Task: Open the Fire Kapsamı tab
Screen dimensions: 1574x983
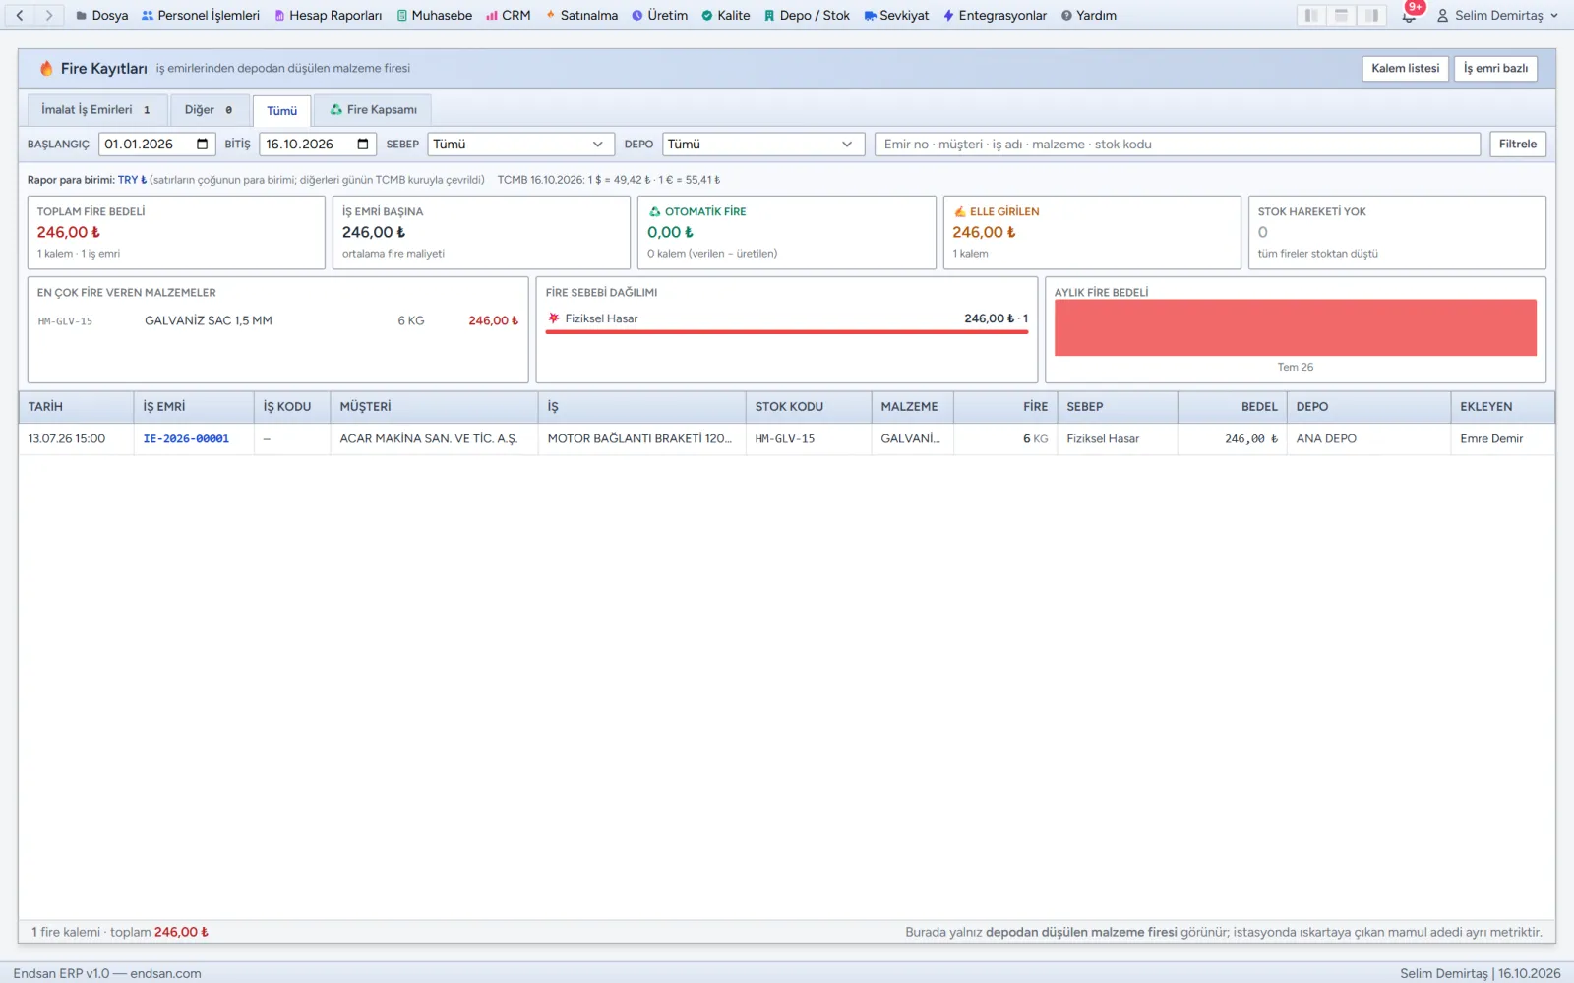Action: tap(373, 109)
